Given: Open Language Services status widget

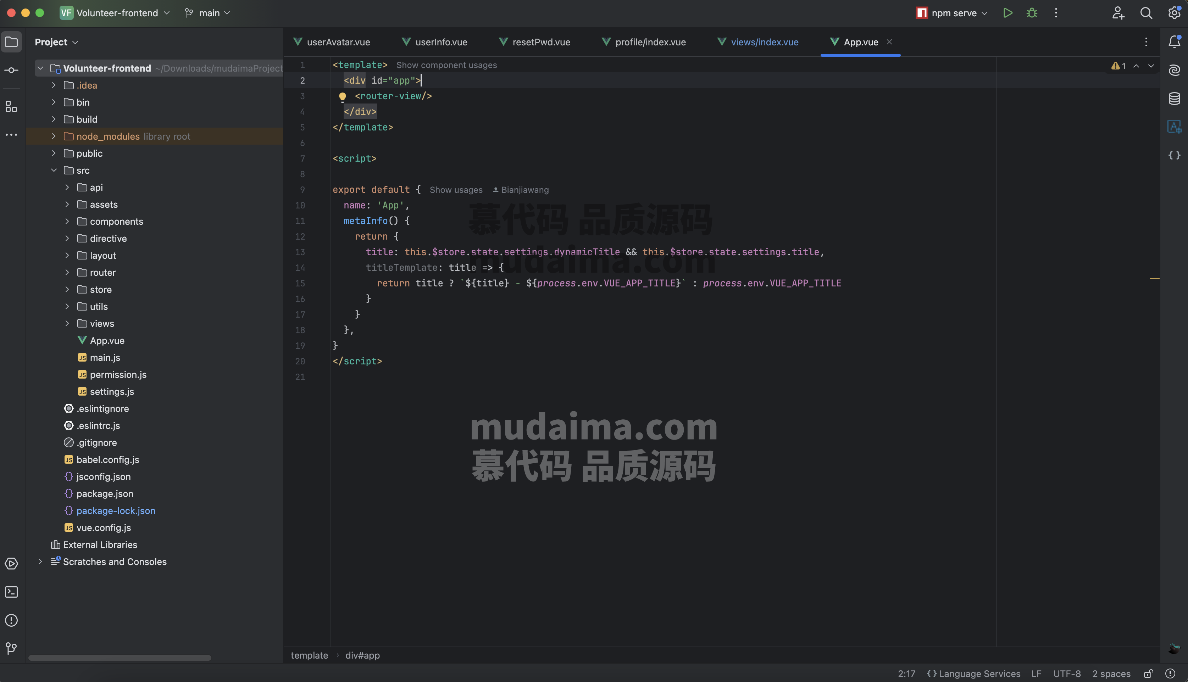Looking at the screenshot, I should [973, 673].
